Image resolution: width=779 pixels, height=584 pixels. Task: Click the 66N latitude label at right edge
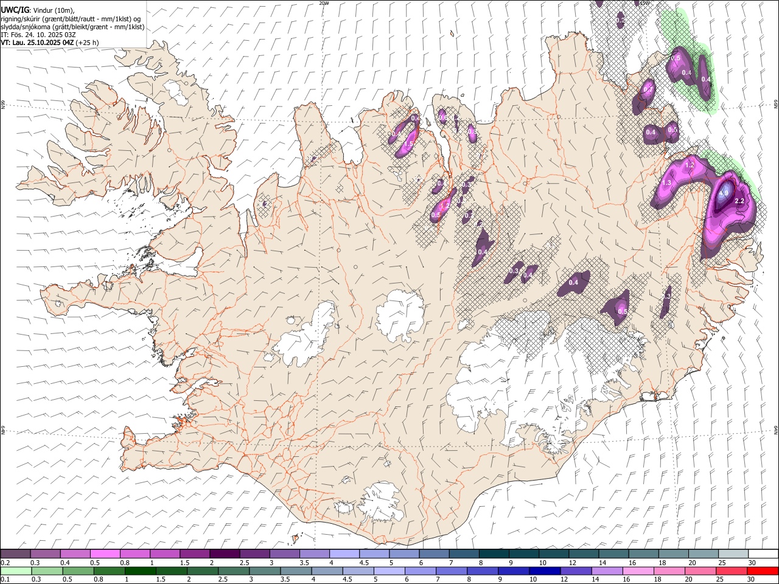pos(776,105)
